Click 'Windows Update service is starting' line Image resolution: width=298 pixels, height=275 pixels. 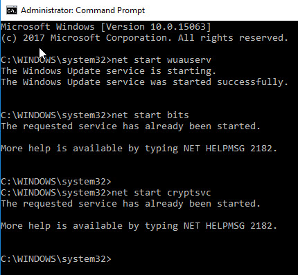pos(109,71)
